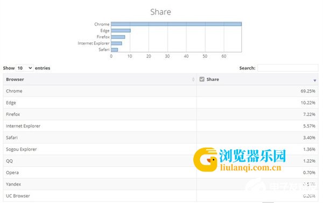Select the Sogou Explorer table cell

tap(100, 149)
